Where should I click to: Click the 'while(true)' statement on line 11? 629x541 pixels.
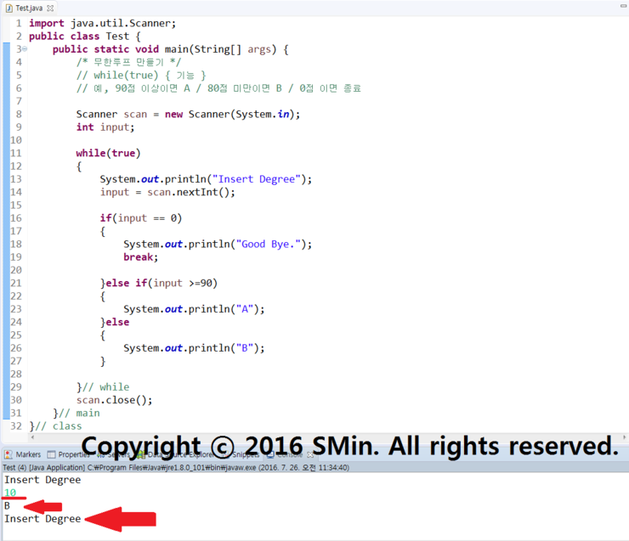click(x=108, y=153)
